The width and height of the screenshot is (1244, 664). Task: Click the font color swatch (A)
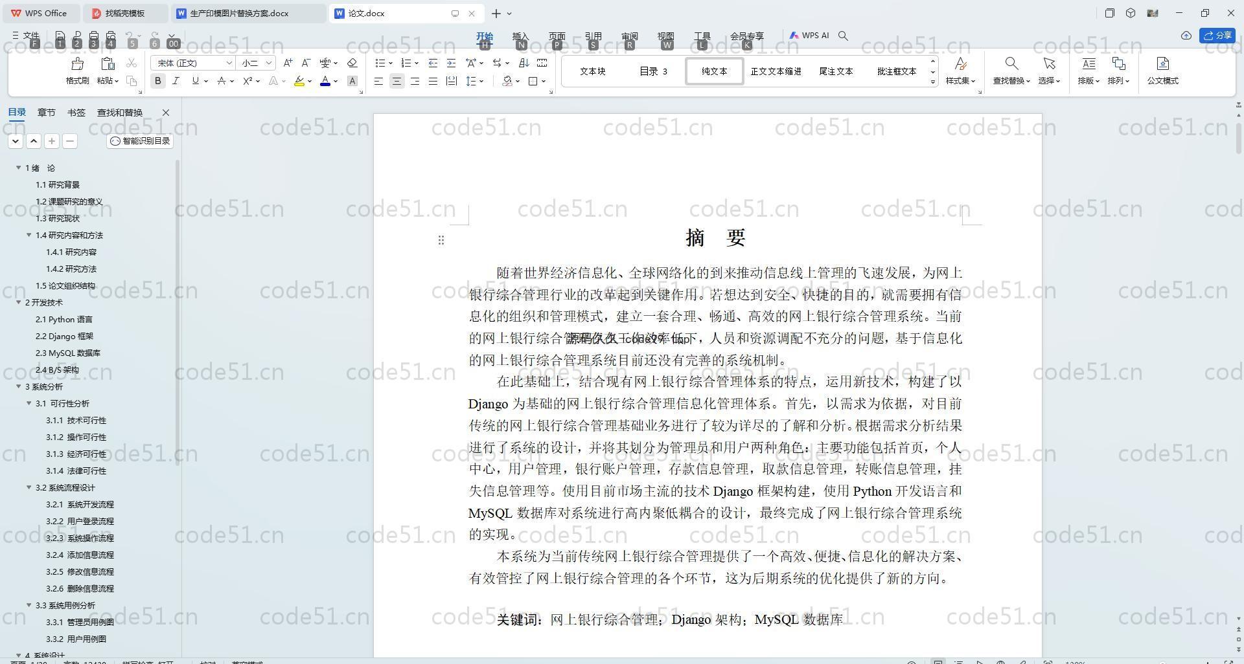pos(325,81)
